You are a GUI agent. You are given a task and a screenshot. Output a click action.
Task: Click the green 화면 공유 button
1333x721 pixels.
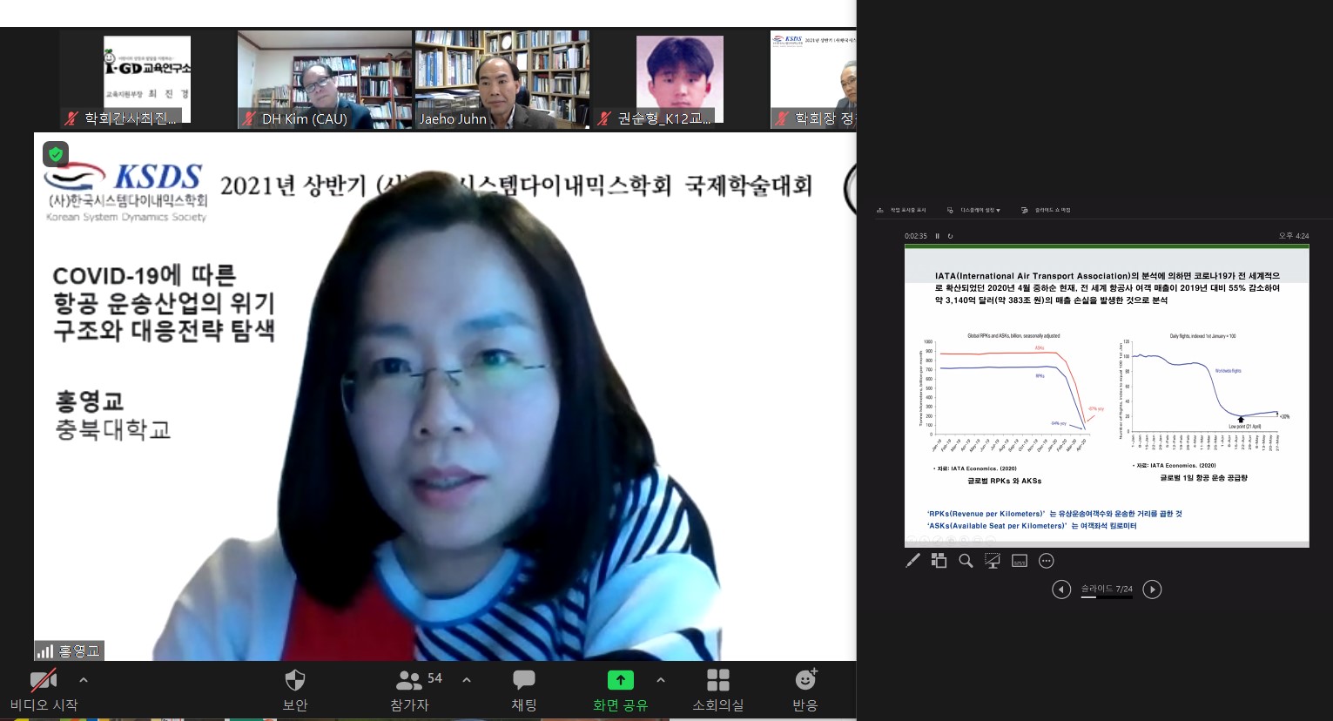click(620, 681)
